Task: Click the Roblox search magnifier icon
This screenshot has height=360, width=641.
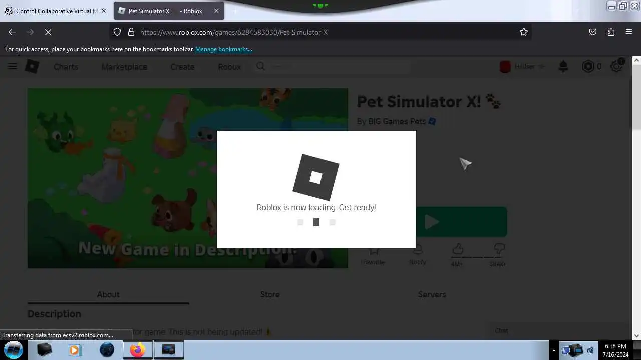Action: pyautogui.click(x=261, y=66)
